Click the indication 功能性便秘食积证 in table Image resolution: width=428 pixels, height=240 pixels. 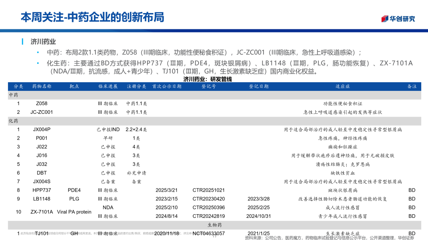[x=342, y=104]
